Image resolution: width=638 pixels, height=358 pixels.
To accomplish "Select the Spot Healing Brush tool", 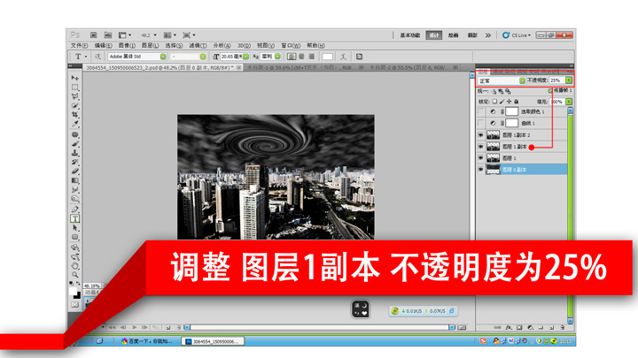I will point(74,134).
